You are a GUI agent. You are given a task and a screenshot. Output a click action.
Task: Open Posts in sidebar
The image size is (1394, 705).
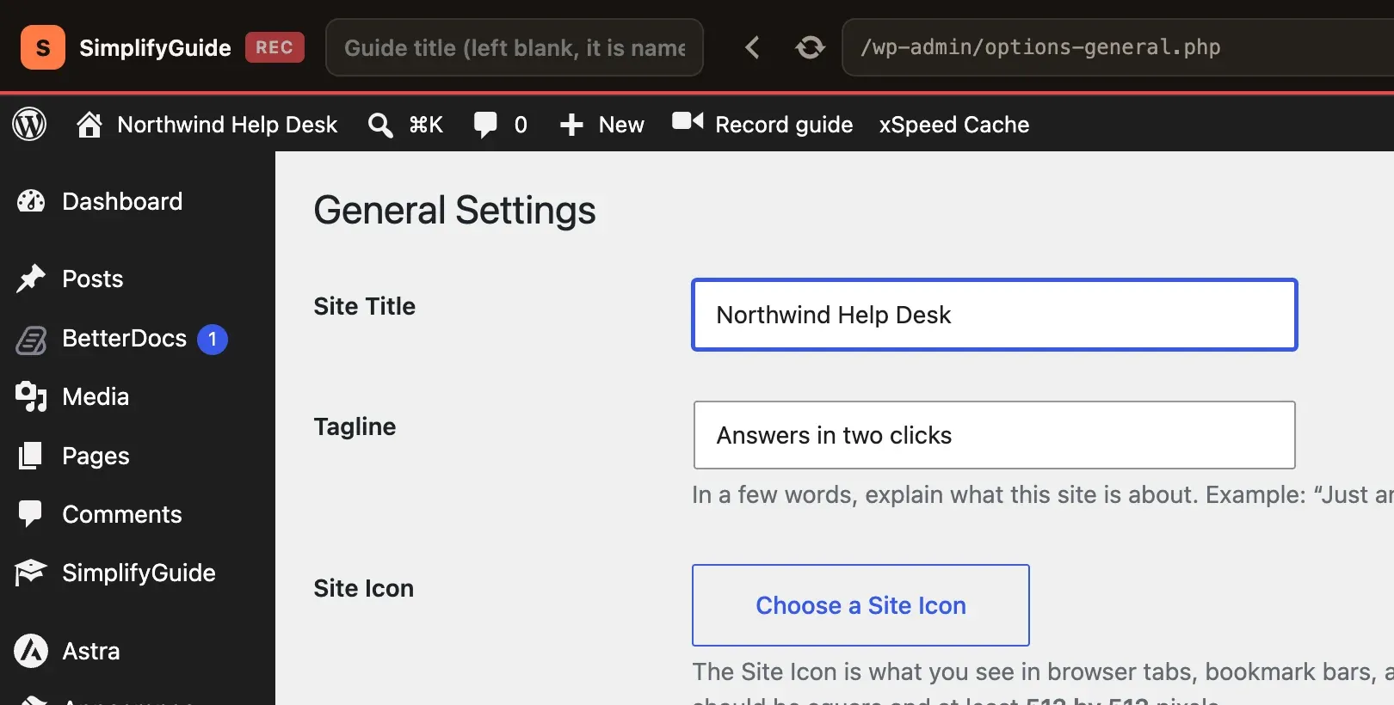point(93,279)
